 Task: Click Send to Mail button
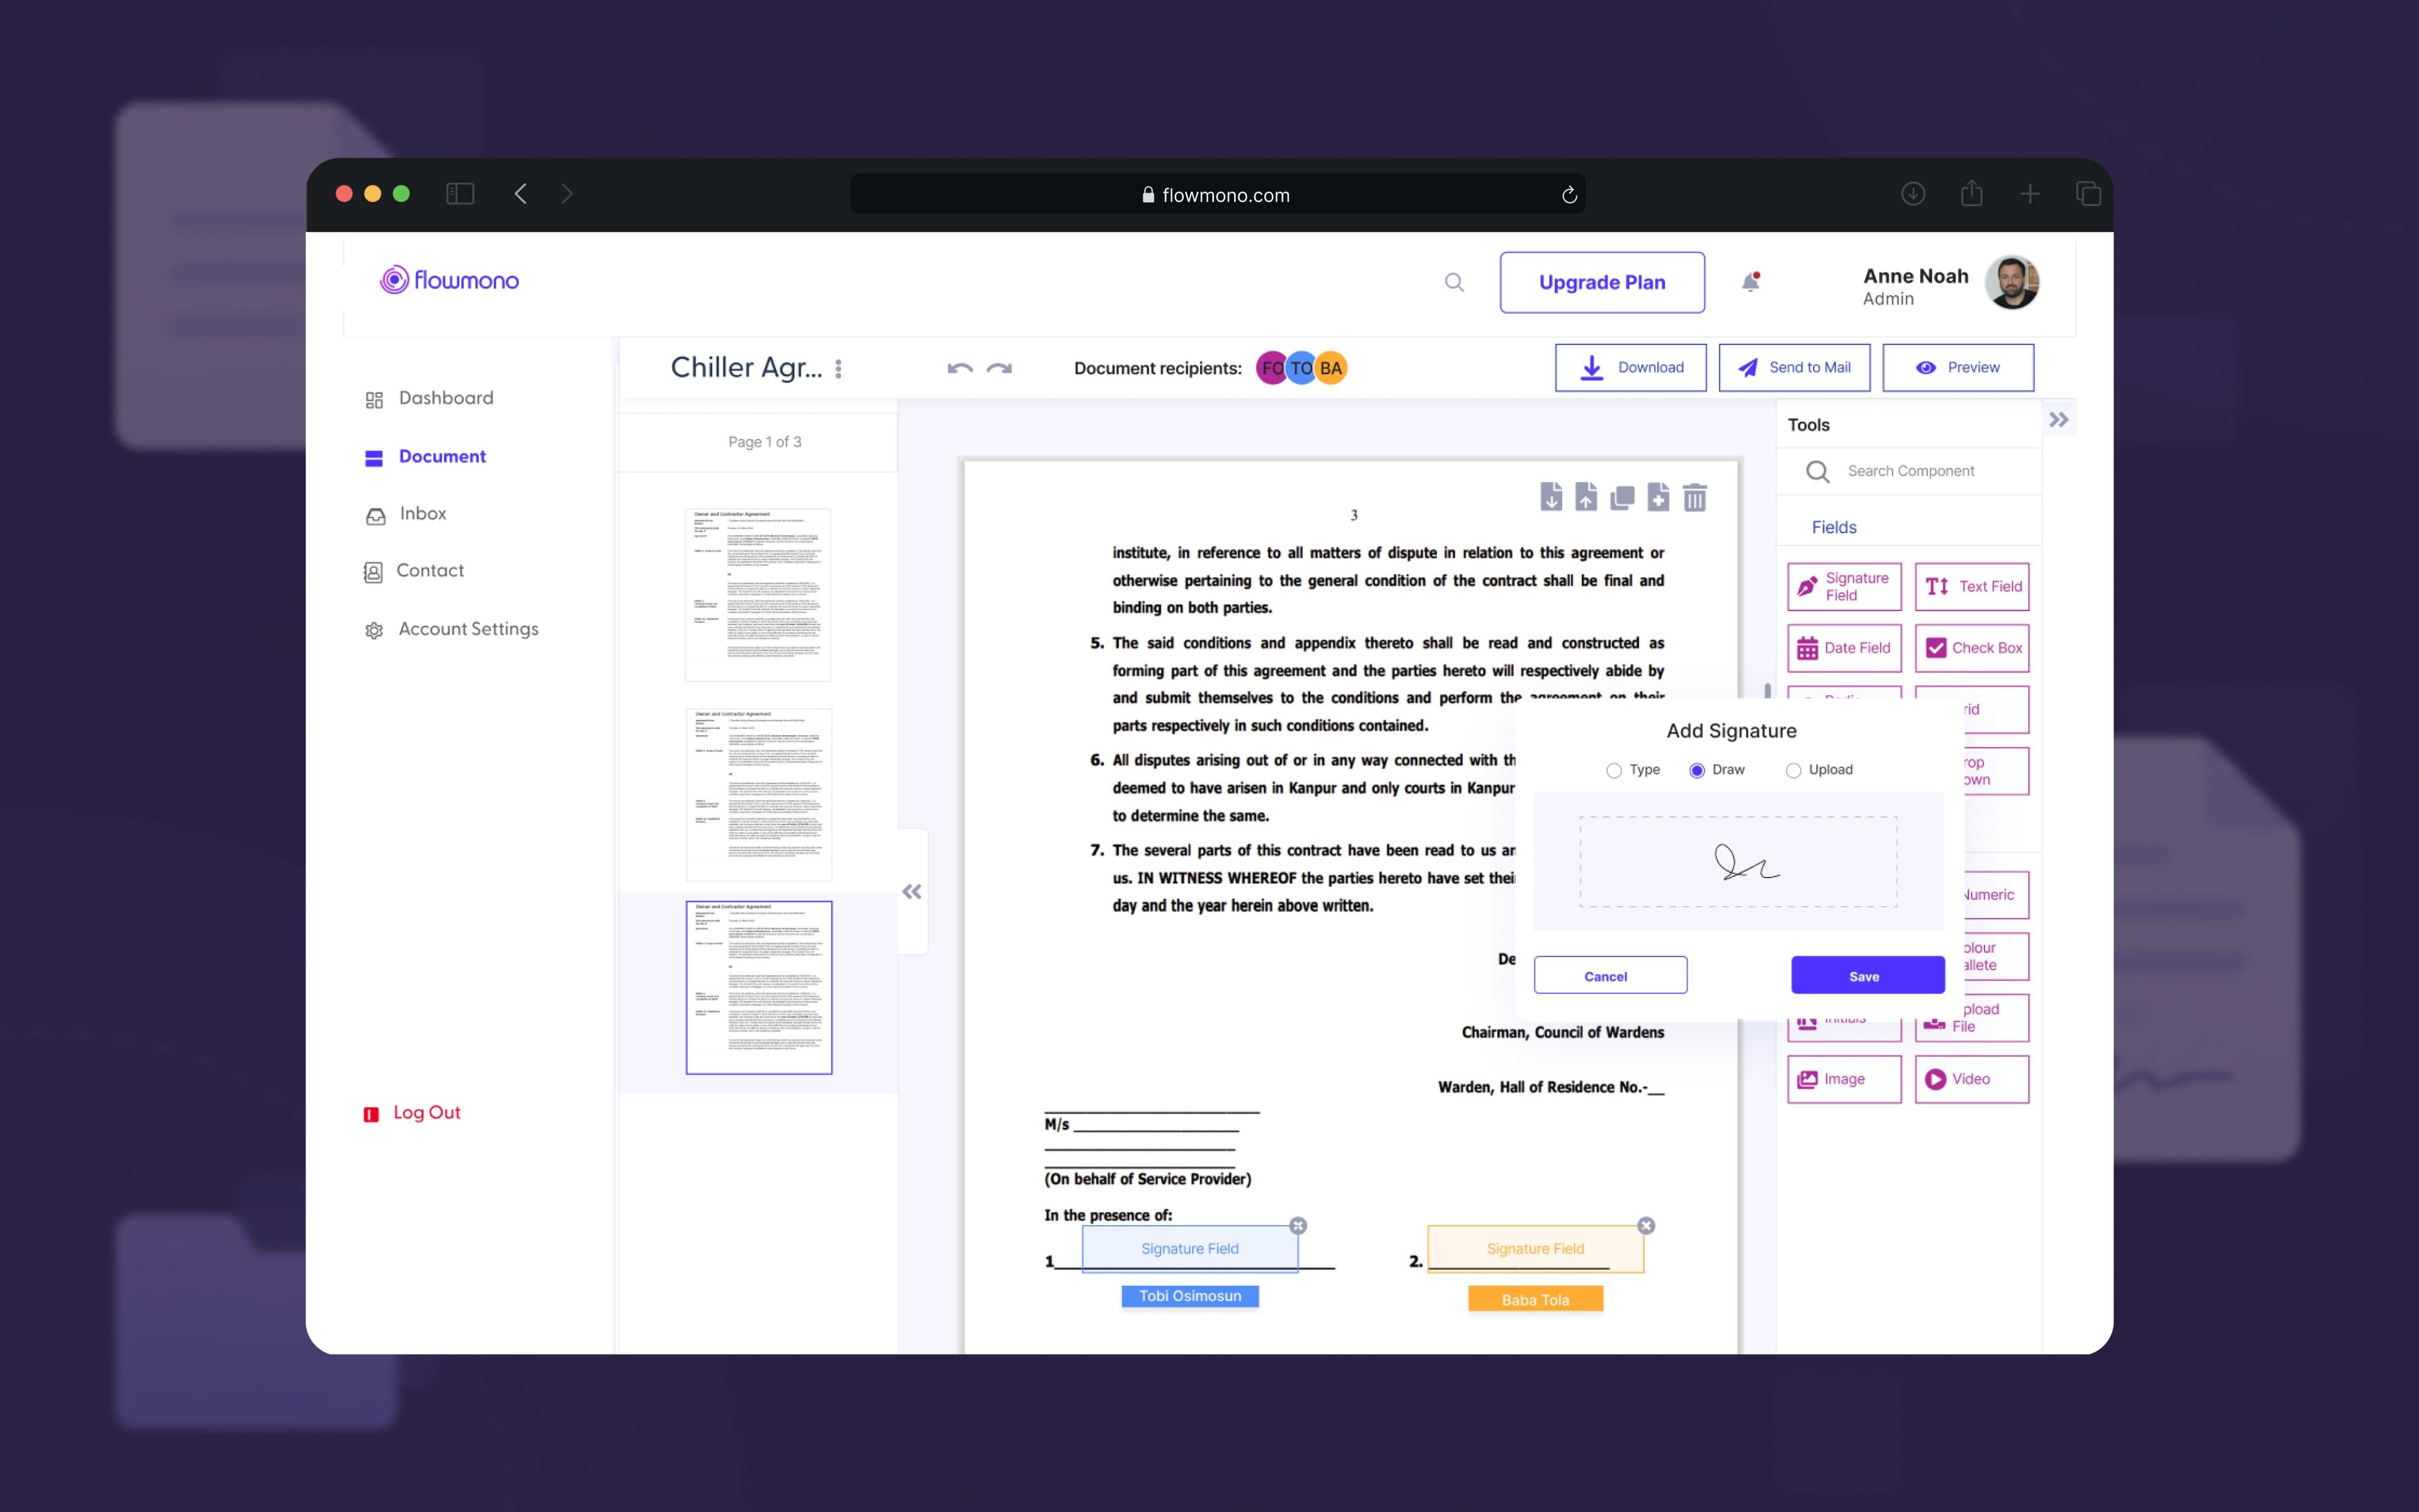coord(1794,368)
